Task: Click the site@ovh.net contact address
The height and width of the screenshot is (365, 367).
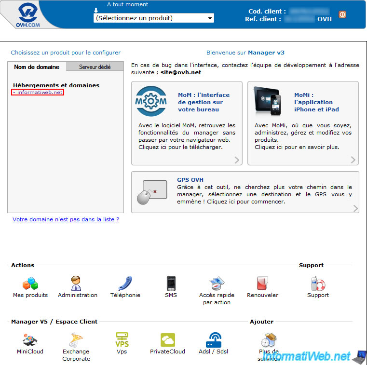Action: tap(181, 72)
